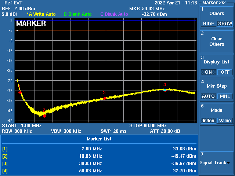Screen dimensions: 235x176
Task: Set Mkr Step to MNL
Action: click(x=225, y=96)
